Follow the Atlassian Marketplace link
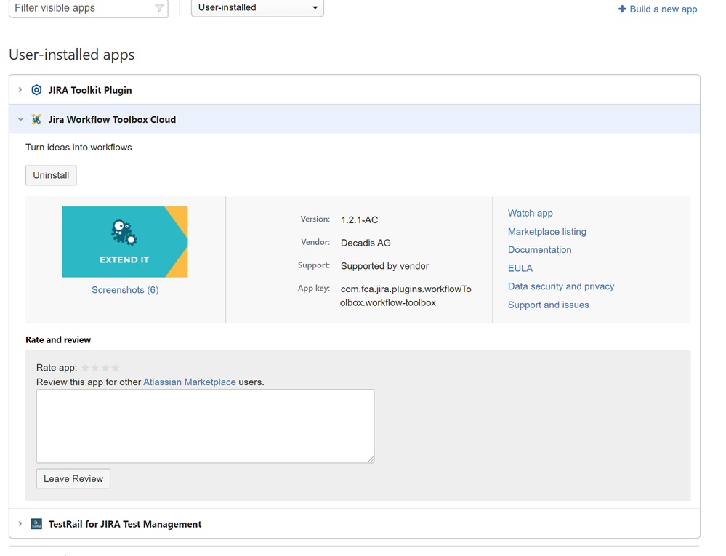Screen dimensions: 726x556 pos(190,382)
